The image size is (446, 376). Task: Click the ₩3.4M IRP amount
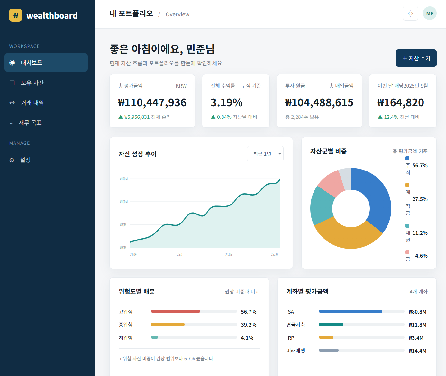416,338
